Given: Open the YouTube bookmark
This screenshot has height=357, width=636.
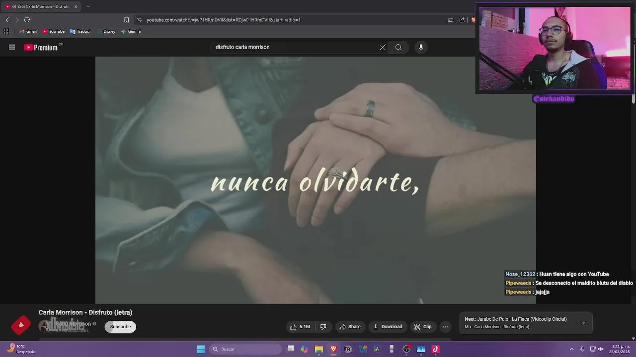Looking at the screenshot, I should coord(53,31).
